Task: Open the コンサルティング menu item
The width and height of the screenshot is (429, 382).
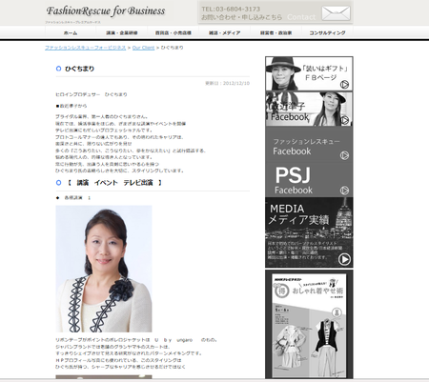Action: pyautogui.click(x=327, y=32)
